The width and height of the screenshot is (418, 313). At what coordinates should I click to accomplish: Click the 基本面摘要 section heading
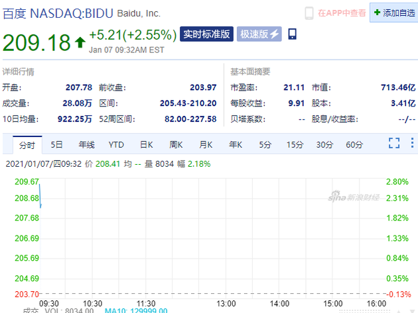250,71
